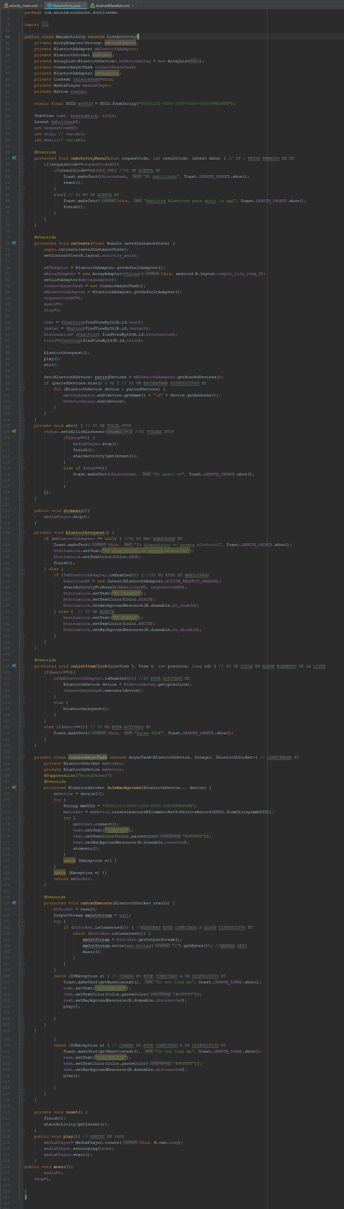Click the 'MediaPlayer.create' line in play()

(x=113, y=1142)
